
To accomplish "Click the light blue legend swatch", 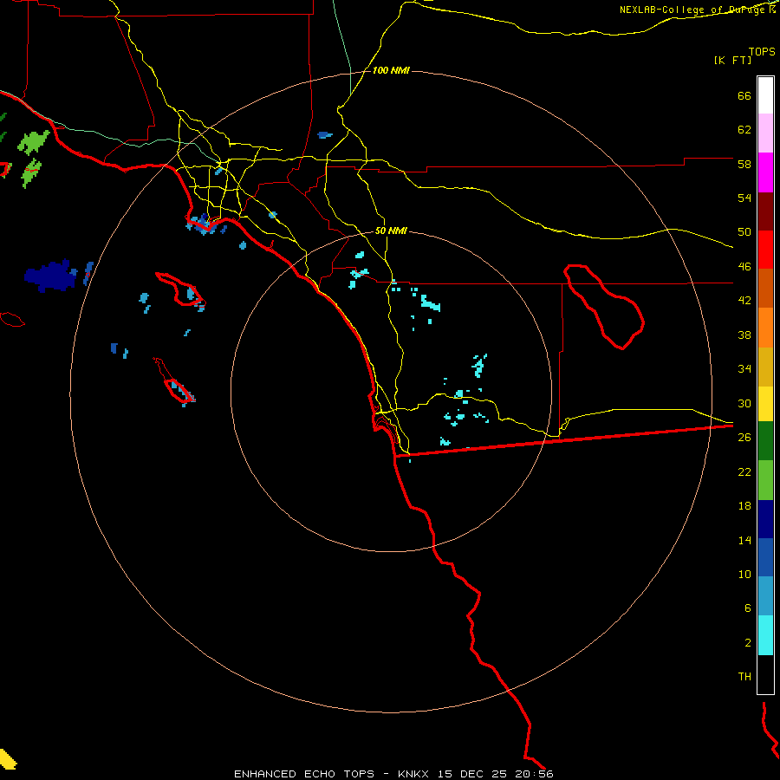I will tap(765, 596).
